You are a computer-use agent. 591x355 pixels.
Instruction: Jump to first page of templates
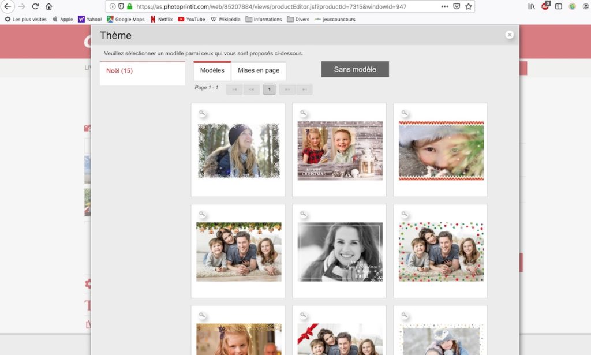pos(234,89)
